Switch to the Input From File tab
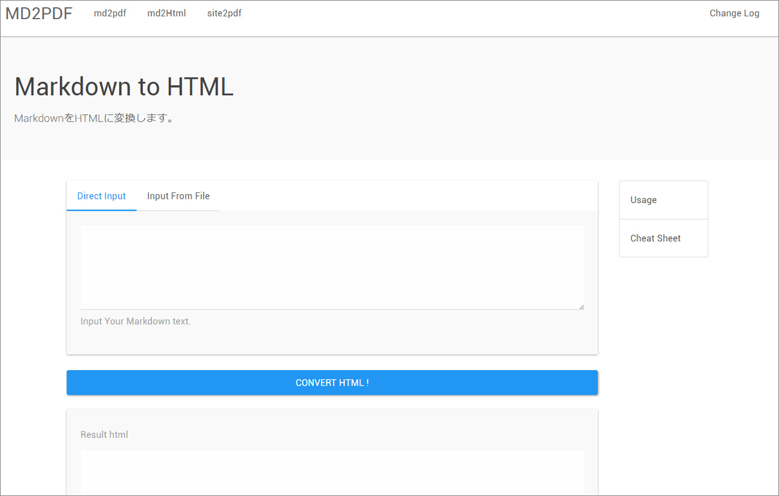Viewport: 779px width, 496px height. coord(178,196)
